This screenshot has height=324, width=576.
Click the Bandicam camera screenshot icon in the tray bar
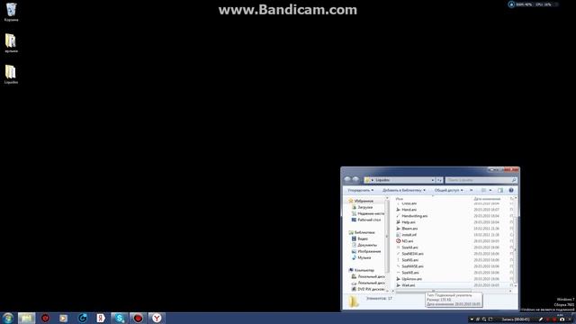562,319
